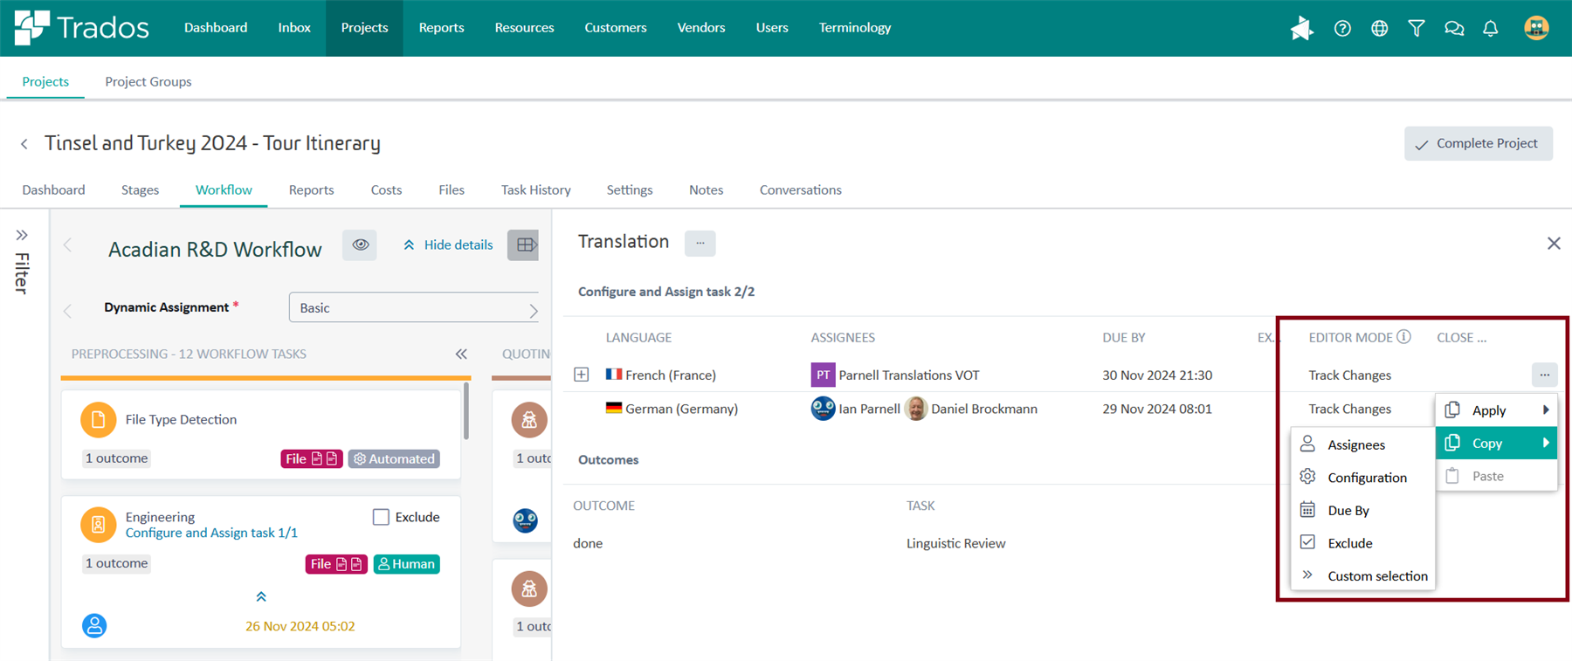
Task: Click Hide details to collapse workflow details
Action: coord(448,245)
